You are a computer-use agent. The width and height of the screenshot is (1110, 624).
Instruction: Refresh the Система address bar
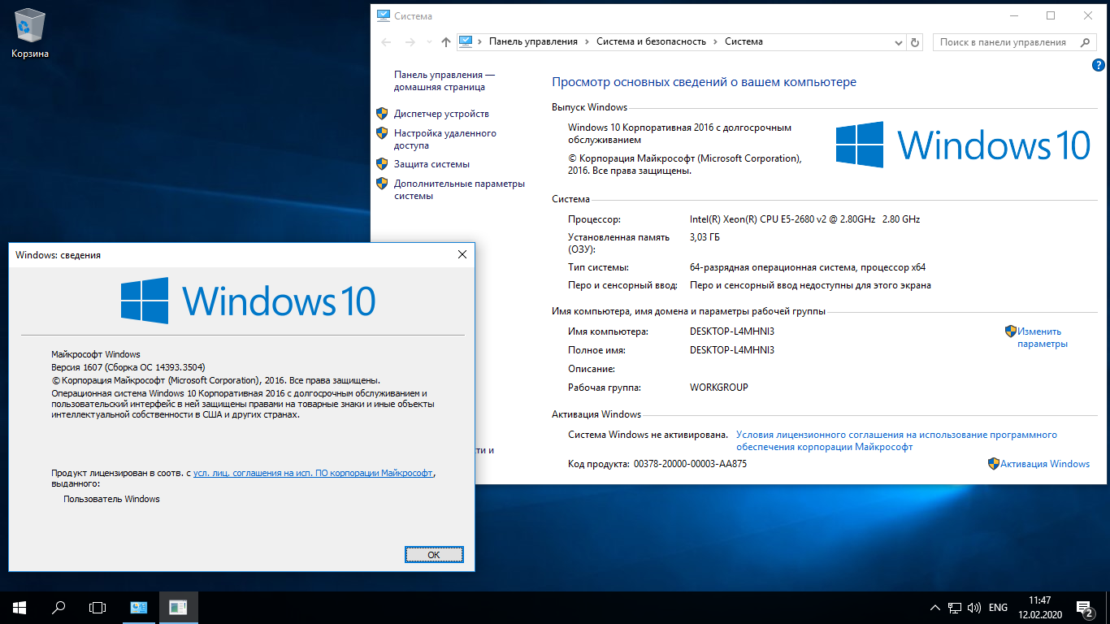click(916, 42)
